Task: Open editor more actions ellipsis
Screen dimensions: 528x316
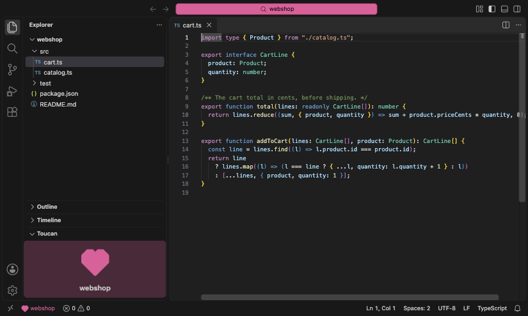Action: 518,25
